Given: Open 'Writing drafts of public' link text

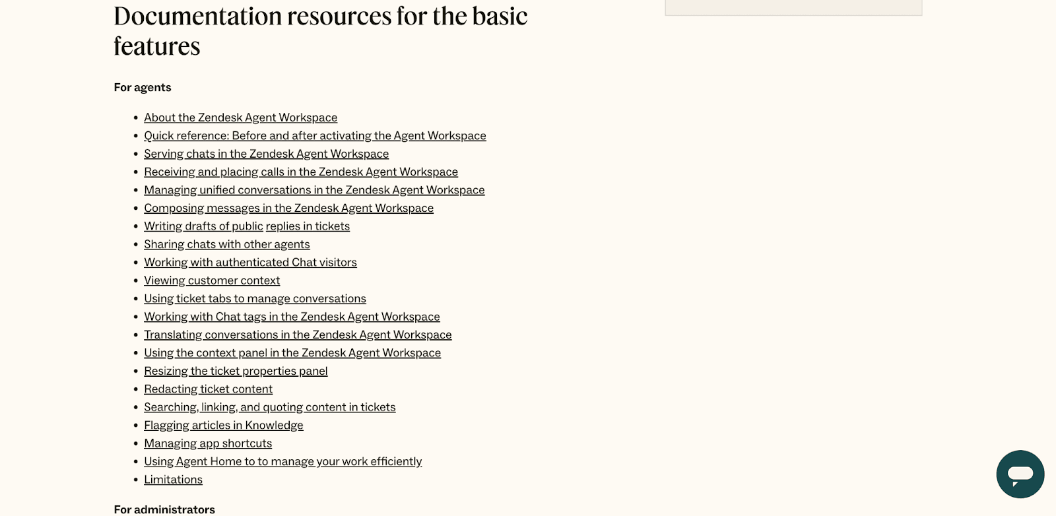Looking at the screenshot, I should [203, 226].
